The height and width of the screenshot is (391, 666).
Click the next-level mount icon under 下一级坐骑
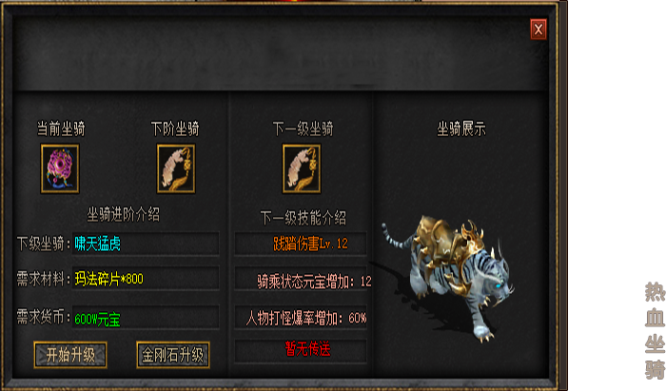(x=302, y=168)
